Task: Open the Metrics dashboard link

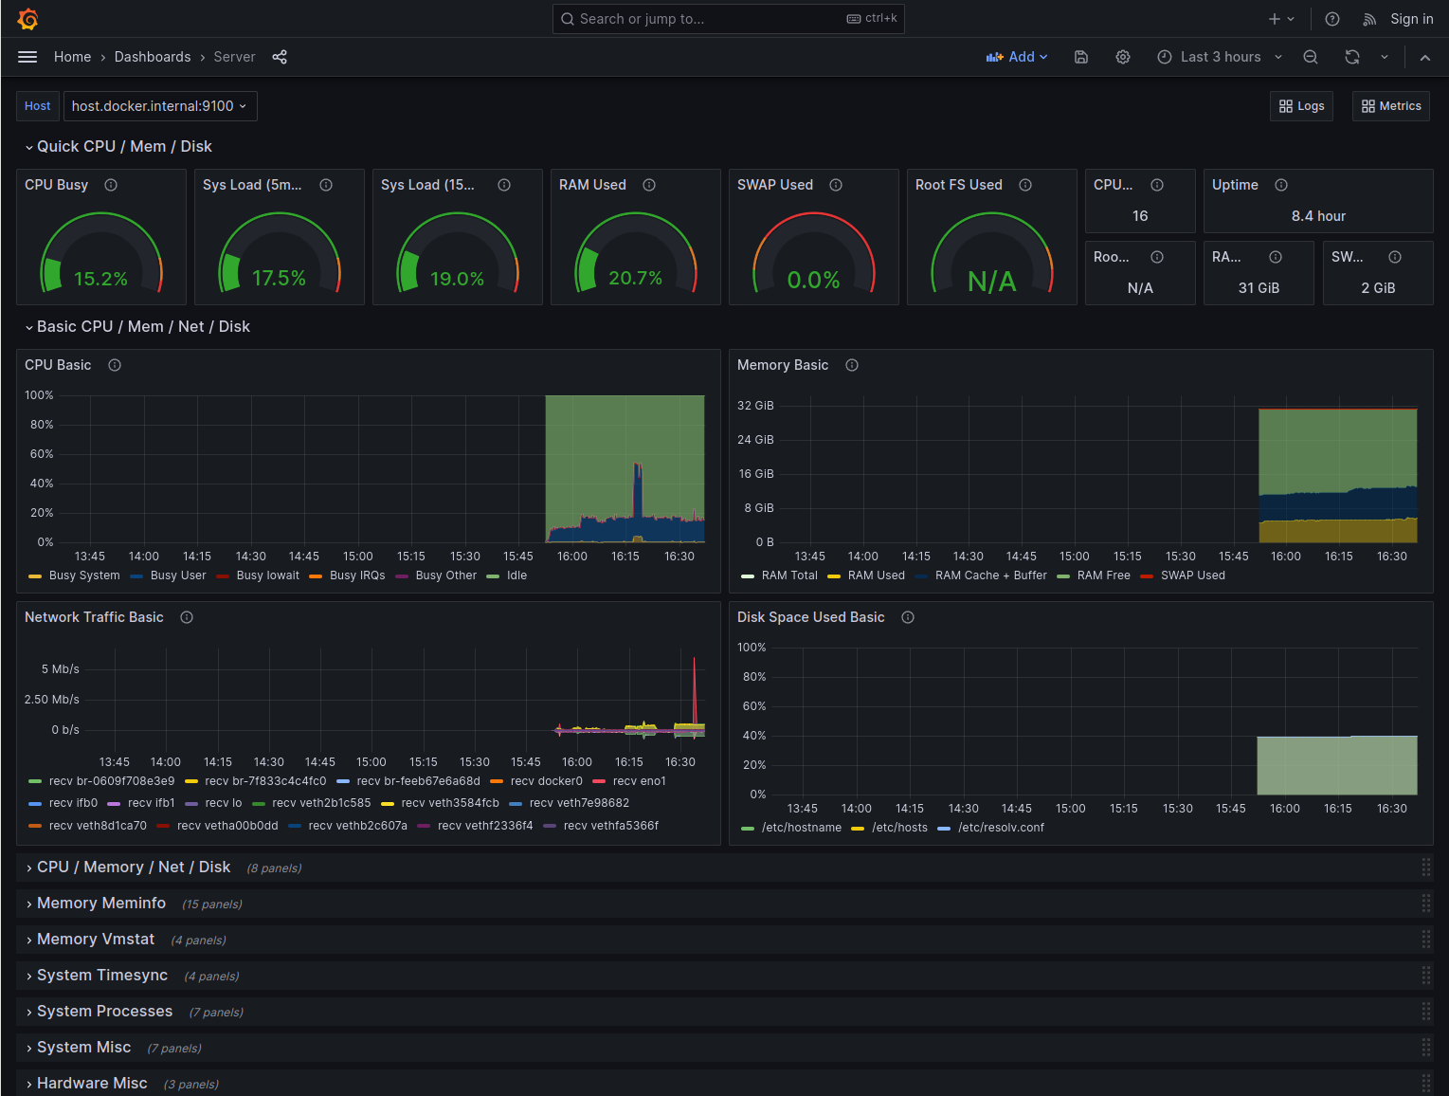Action: 1391,106
